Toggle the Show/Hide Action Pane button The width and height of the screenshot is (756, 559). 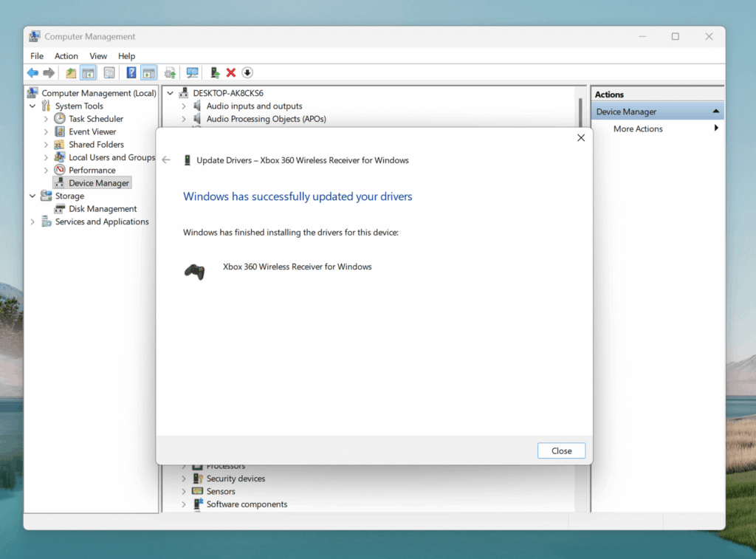pos(148,72)
